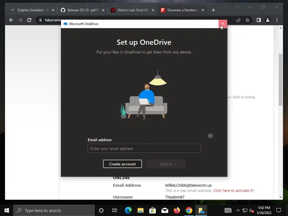Open Mail app from taskbar
The image size is (288, 216).
tap(165, 210)
